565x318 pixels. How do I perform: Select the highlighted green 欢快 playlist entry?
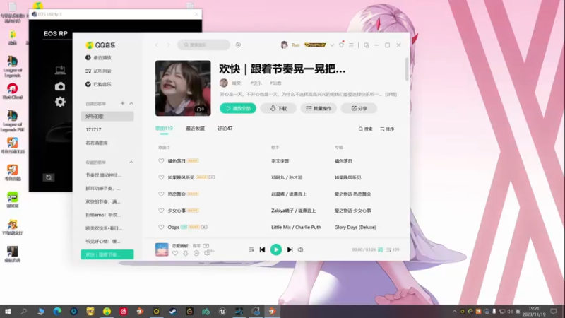tap(107, 254)
